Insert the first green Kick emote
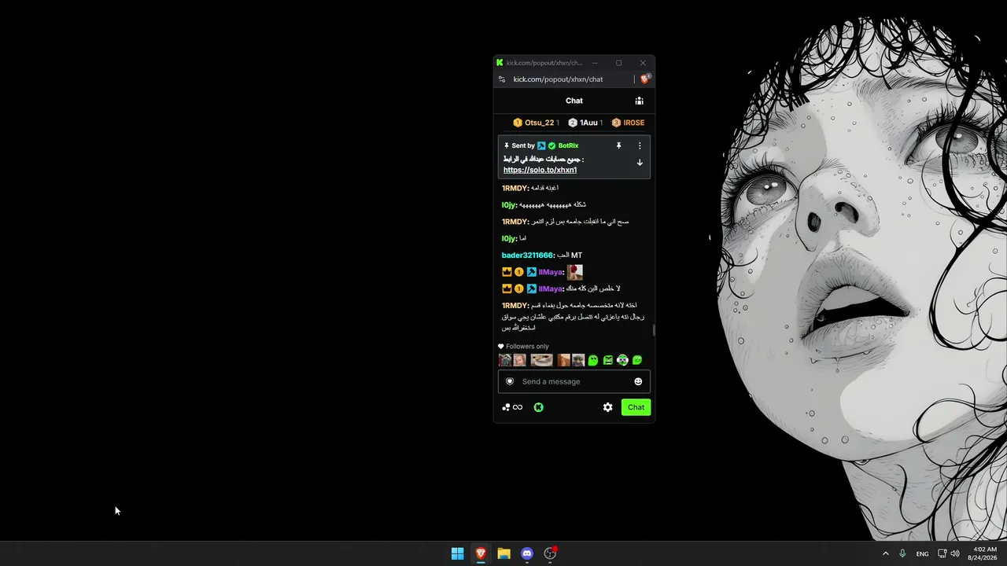 pyautogui.click(x=593, y=360)
